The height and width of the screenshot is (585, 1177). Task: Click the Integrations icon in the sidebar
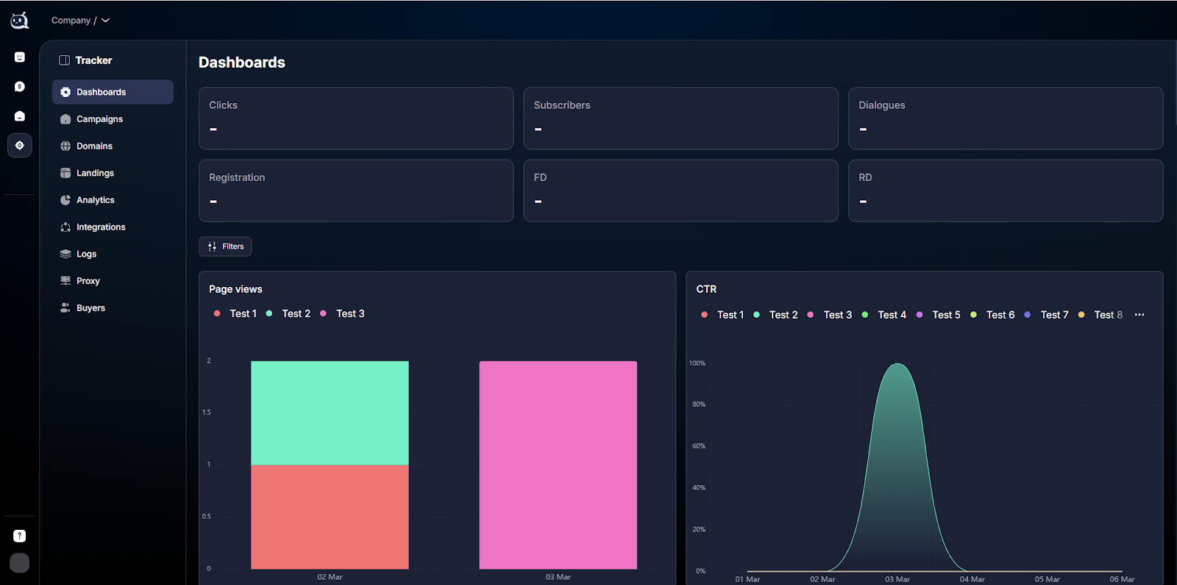(65, 227)
